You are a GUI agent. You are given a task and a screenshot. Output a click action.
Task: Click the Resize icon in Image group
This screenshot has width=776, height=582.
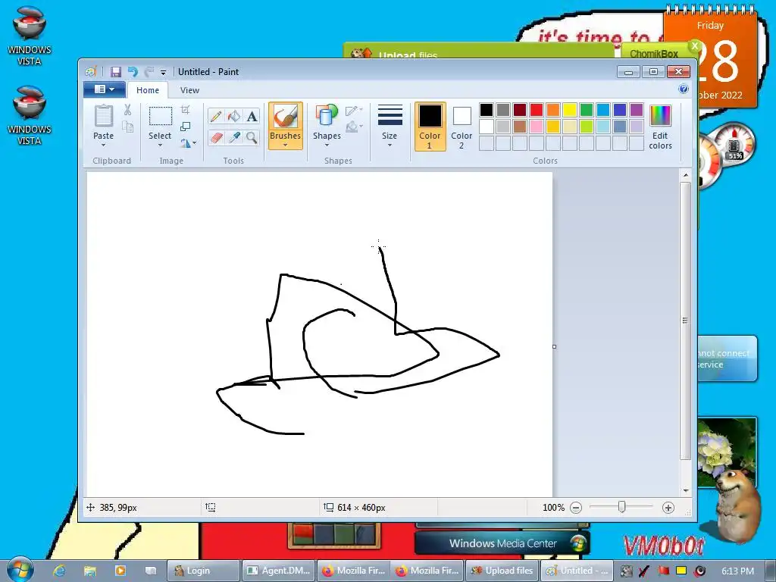185,127
